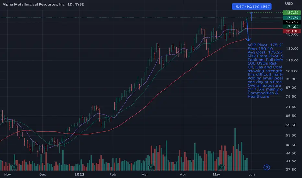
Task: Select the blue downward arrow drawing head
Action: click(248, 39)
